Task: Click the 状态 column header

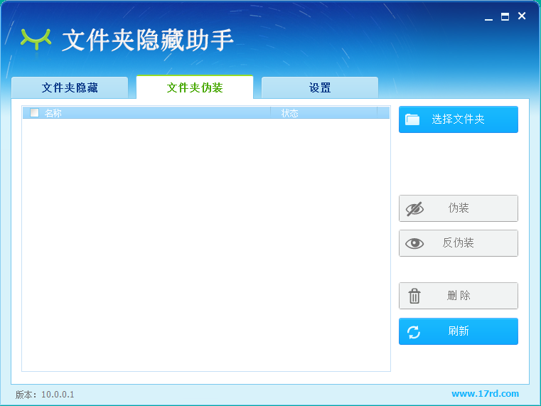Action: [289, 113]
